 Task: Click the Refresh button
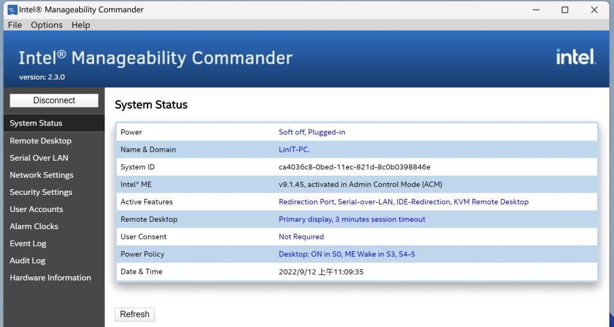tap(135, 314)
